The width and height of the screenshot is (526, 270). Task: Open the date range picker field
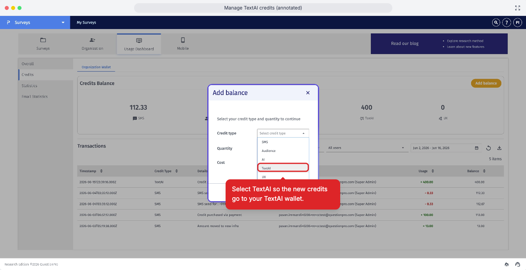tap(446, 148)
